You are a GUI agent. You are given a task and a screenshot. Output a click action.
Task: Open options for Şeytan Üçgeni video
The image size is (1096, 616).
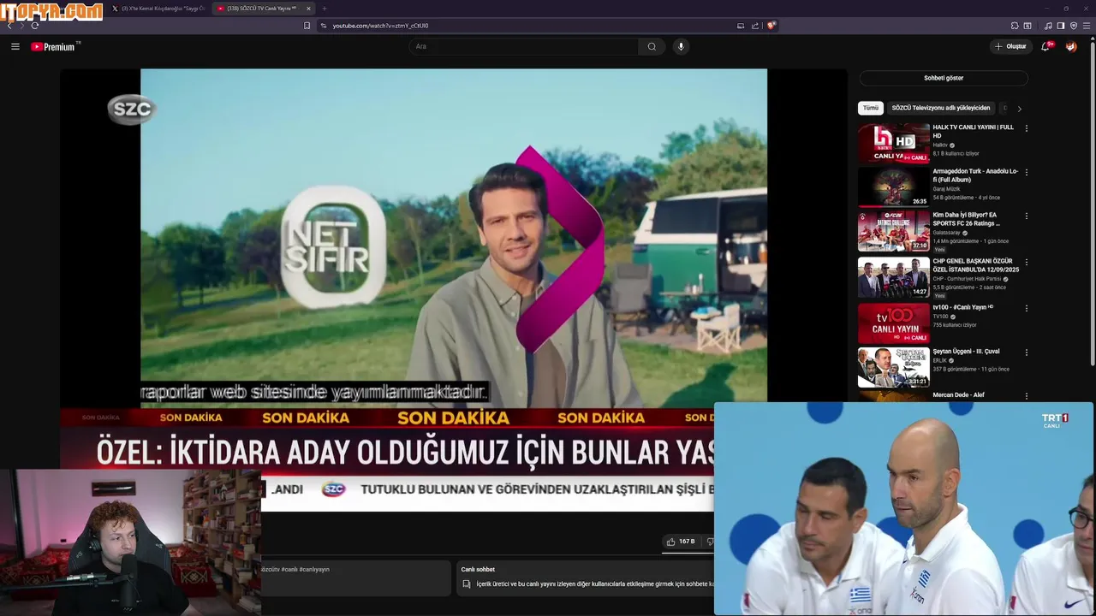[1026, 352]
